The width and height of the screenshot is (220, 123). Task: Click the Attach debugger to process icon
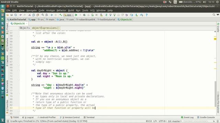point(92,15)
